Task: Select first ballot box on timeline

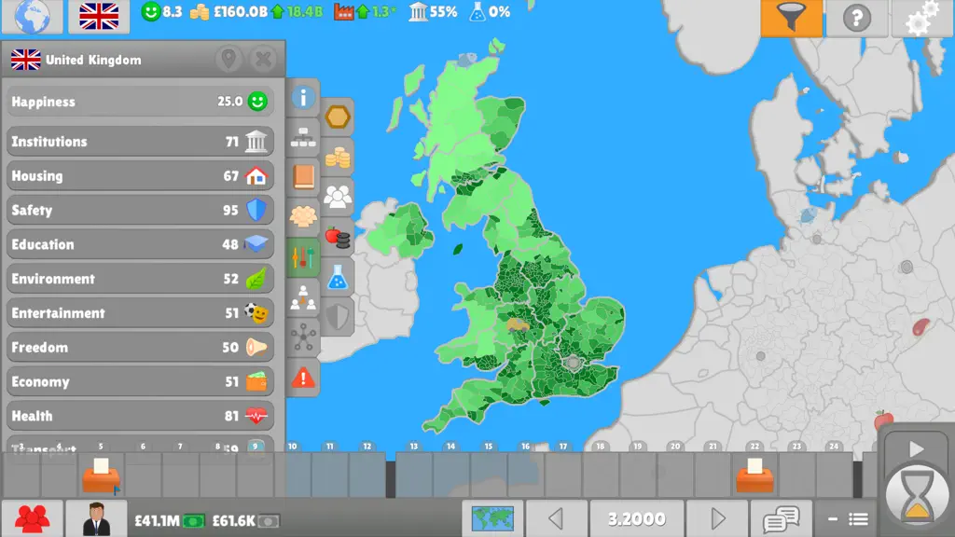Action: coord(101,475)
